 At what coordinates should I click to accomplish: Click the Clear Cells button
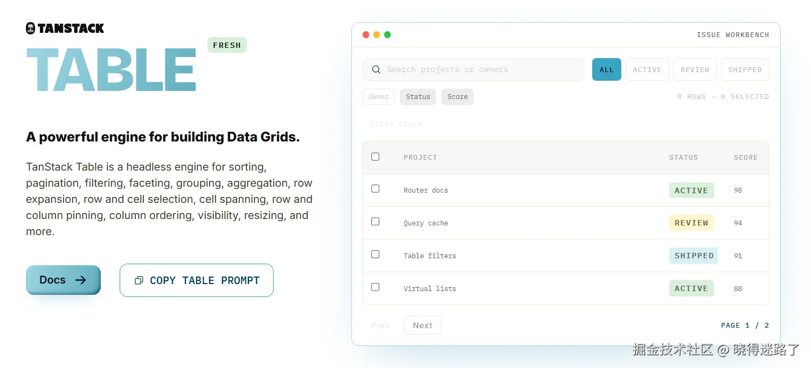396,124
